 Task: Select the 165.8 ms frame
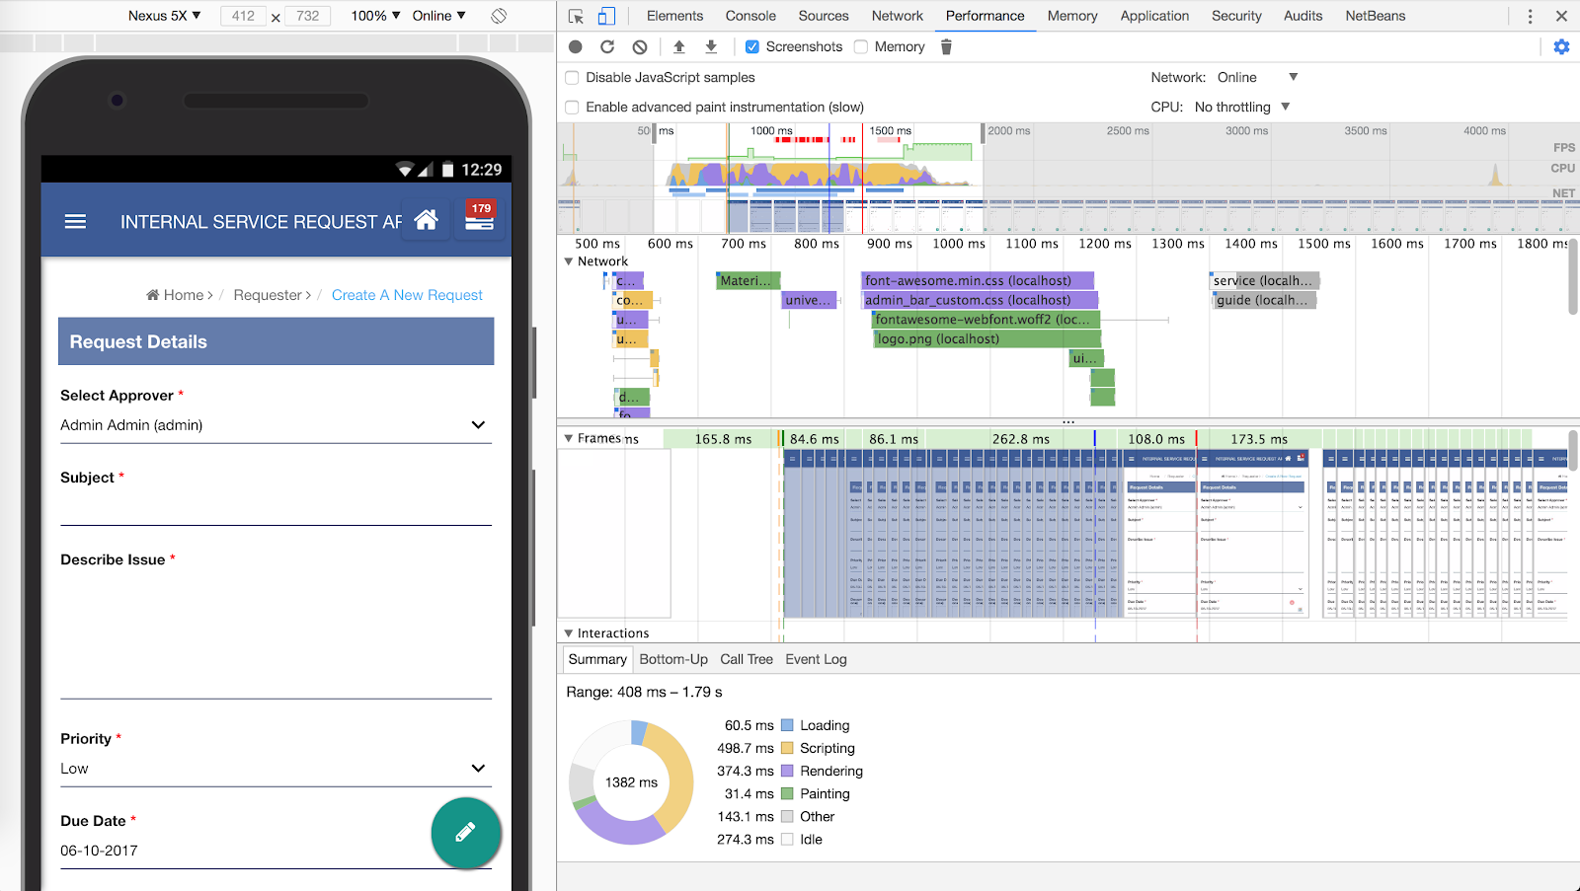click(x=722, y=439)
